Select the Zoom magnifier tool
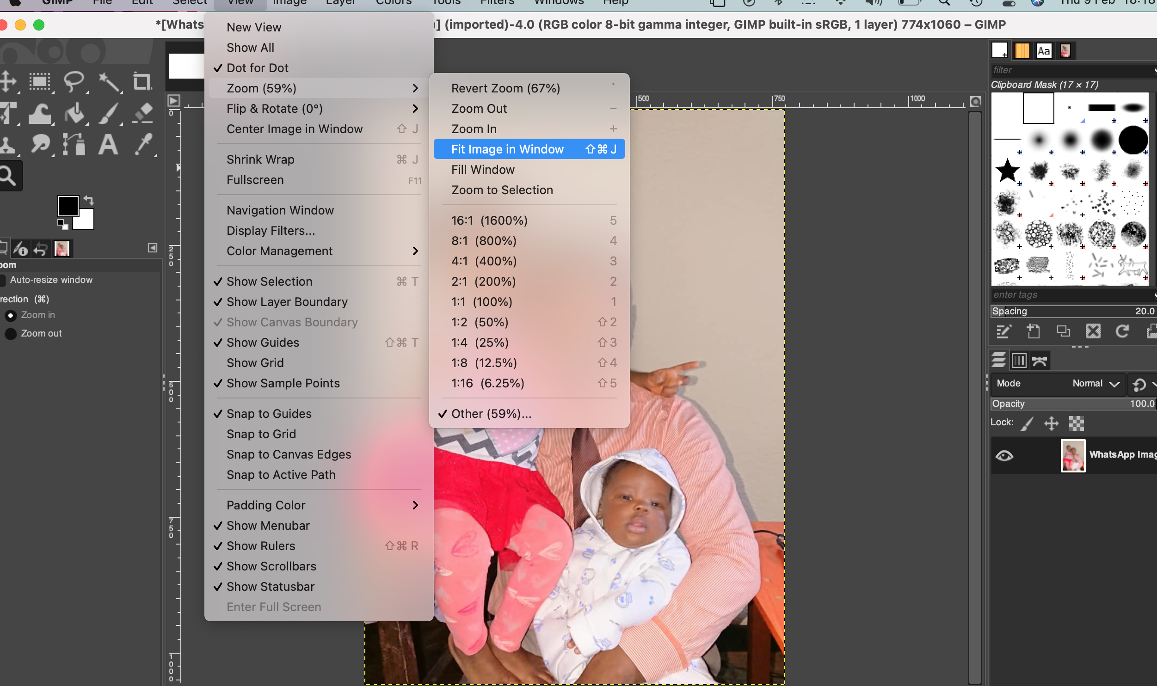 (x=8, y=176)
